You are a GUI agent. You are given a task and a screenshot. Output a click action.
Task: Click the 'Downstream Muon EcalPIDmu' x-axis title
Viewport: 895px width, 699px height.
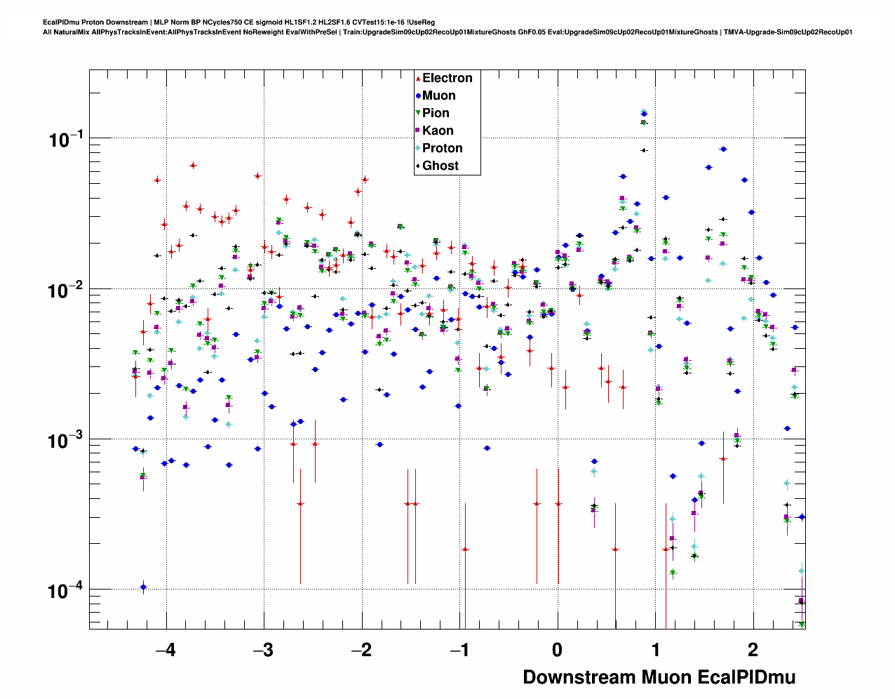(x=659, y=677)
